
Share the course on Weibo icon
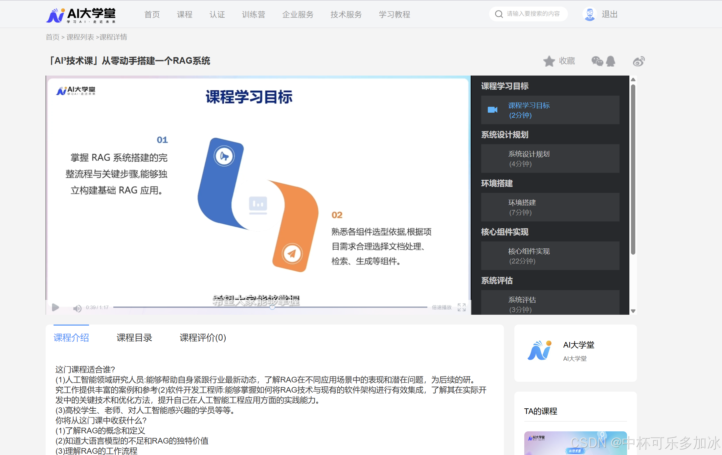point(639,61)
